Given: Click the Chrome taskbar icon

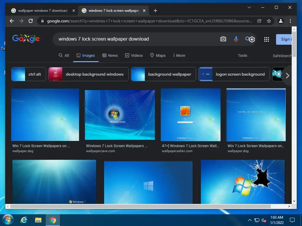Looking at the screenshot, I should (52, 220).
